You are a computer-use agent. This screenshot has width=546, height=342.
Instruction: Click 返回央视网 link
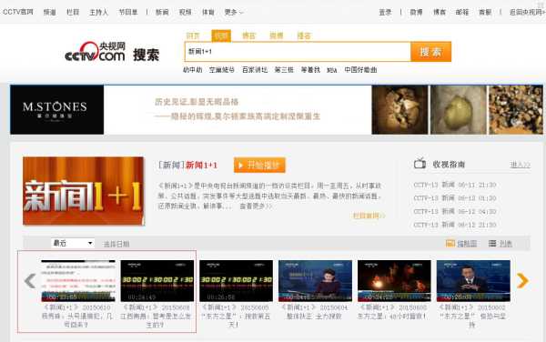click(x=527, y=13)
